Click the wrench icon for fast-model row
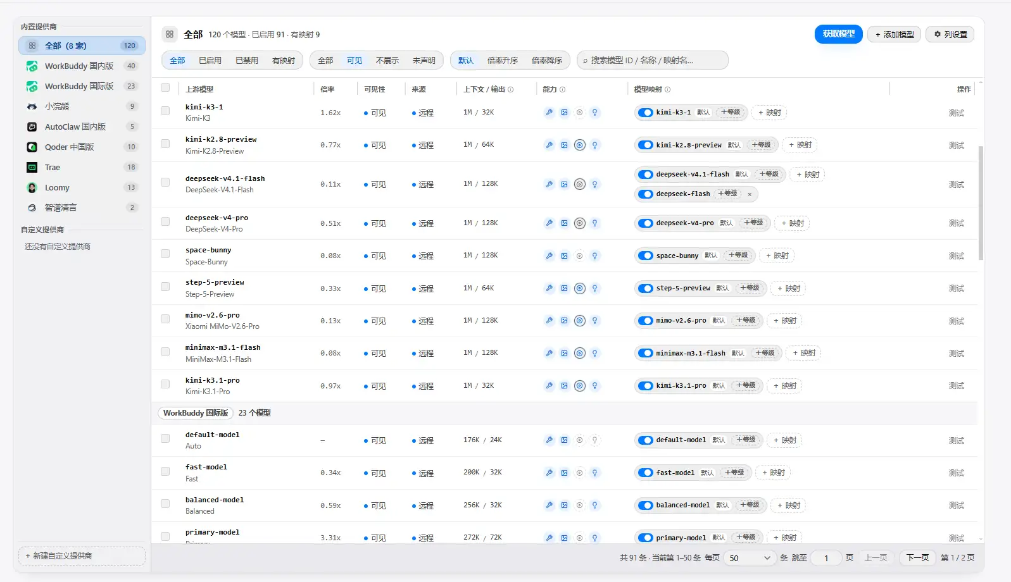This screenshot has height=582, width=1011. (549, 473)
